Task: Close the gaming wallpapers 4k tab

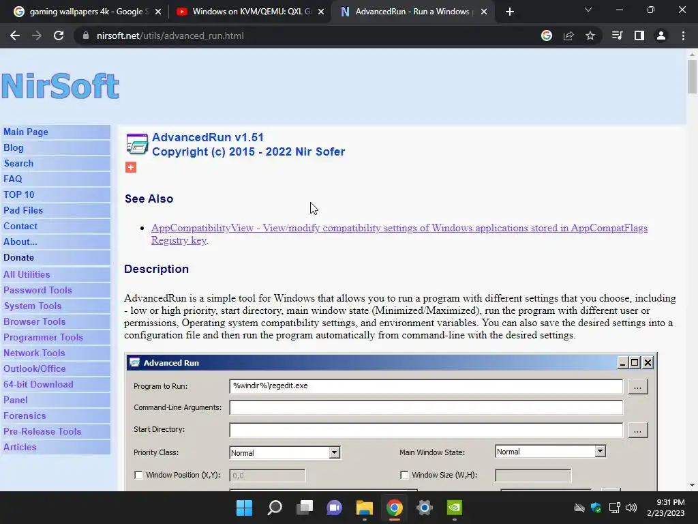Action: coord(158,12)
